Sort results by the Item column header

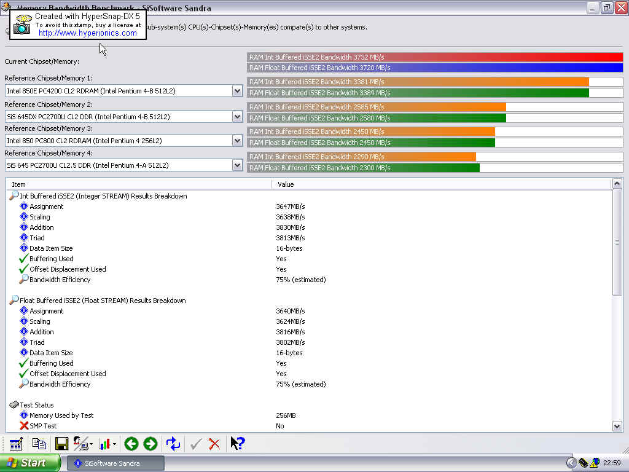[x=139, y=184]
